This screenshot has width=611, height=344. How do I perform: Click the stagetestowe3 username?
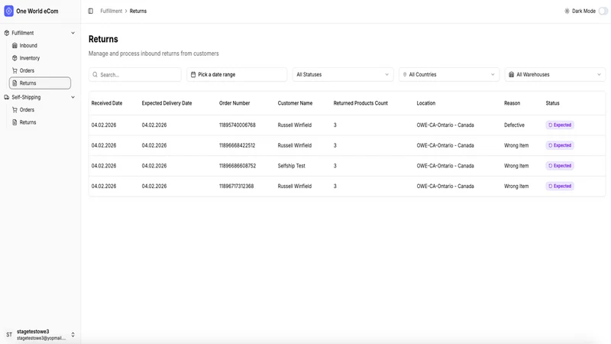point(33,332)
